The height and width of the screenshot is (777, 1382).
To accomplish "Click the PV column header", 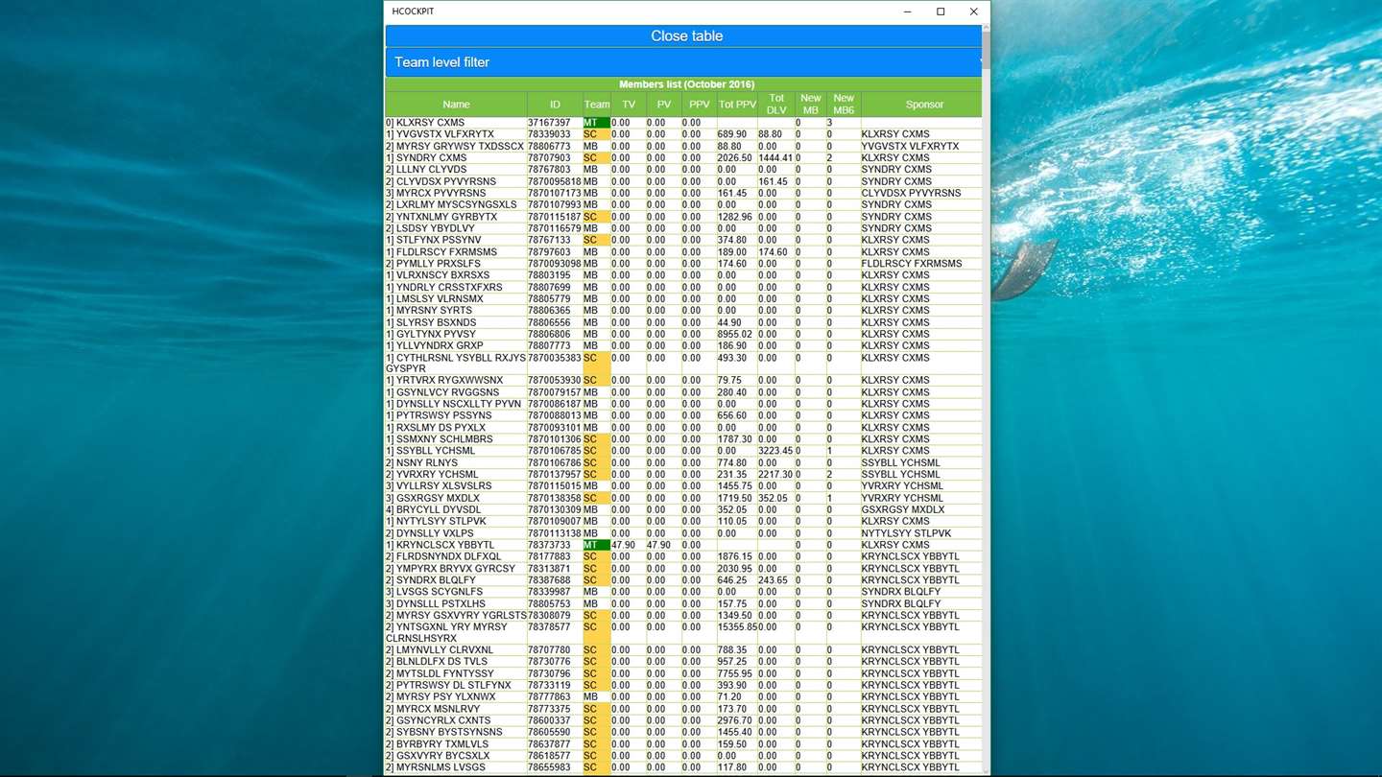I will coord(664,105).
